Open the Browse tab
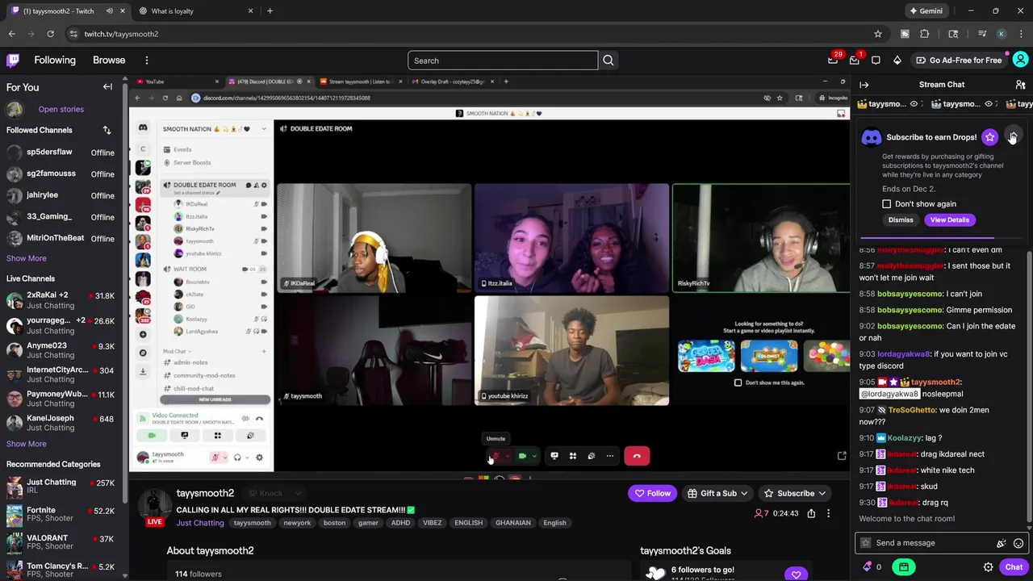Viewport: 1033px width, 581px height. tap(109, 61)
